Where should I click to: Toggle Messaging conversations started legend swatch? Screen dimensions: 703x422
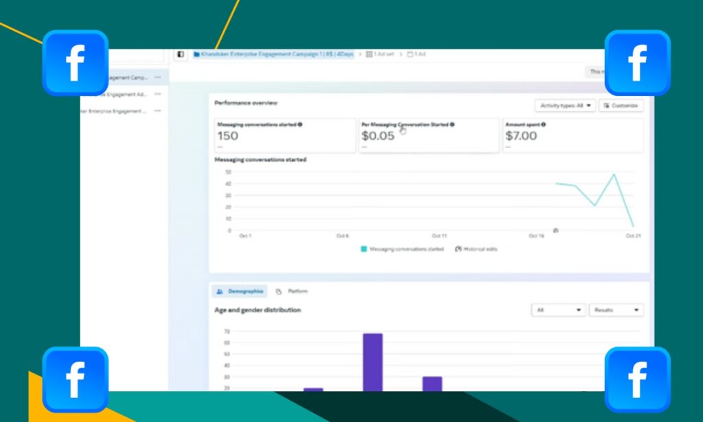tap(364, 249)
